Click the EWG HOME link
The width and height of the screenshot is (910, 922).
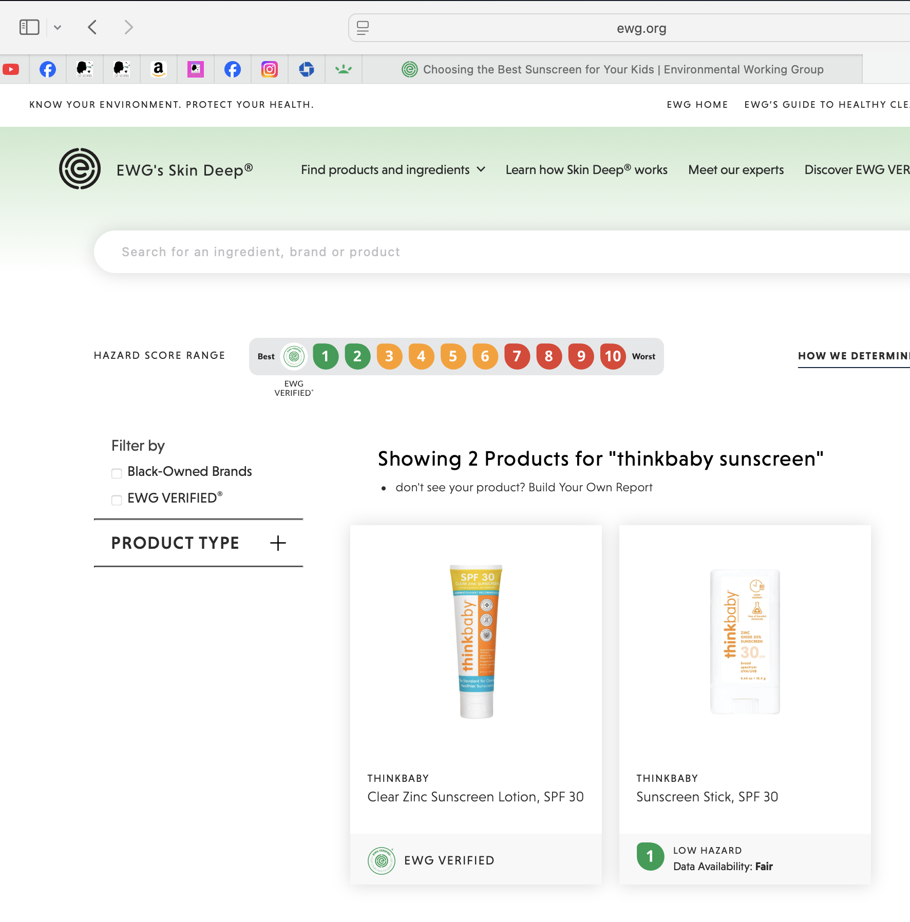(x=697, y=105)
